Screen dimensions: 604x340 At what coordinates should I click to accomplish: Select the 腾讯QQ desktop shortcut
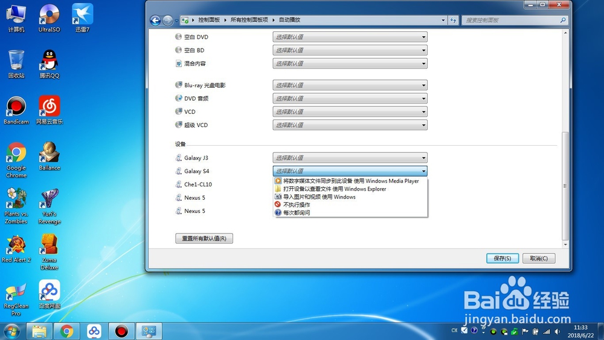click(x=50, y=65)
